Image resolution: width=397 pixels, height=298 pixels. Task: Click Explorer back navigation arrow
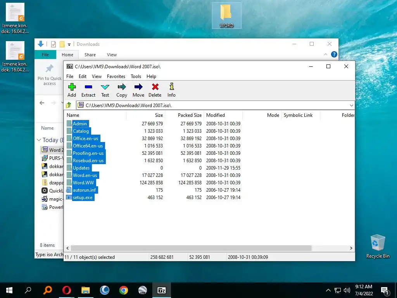coord(42,102)
